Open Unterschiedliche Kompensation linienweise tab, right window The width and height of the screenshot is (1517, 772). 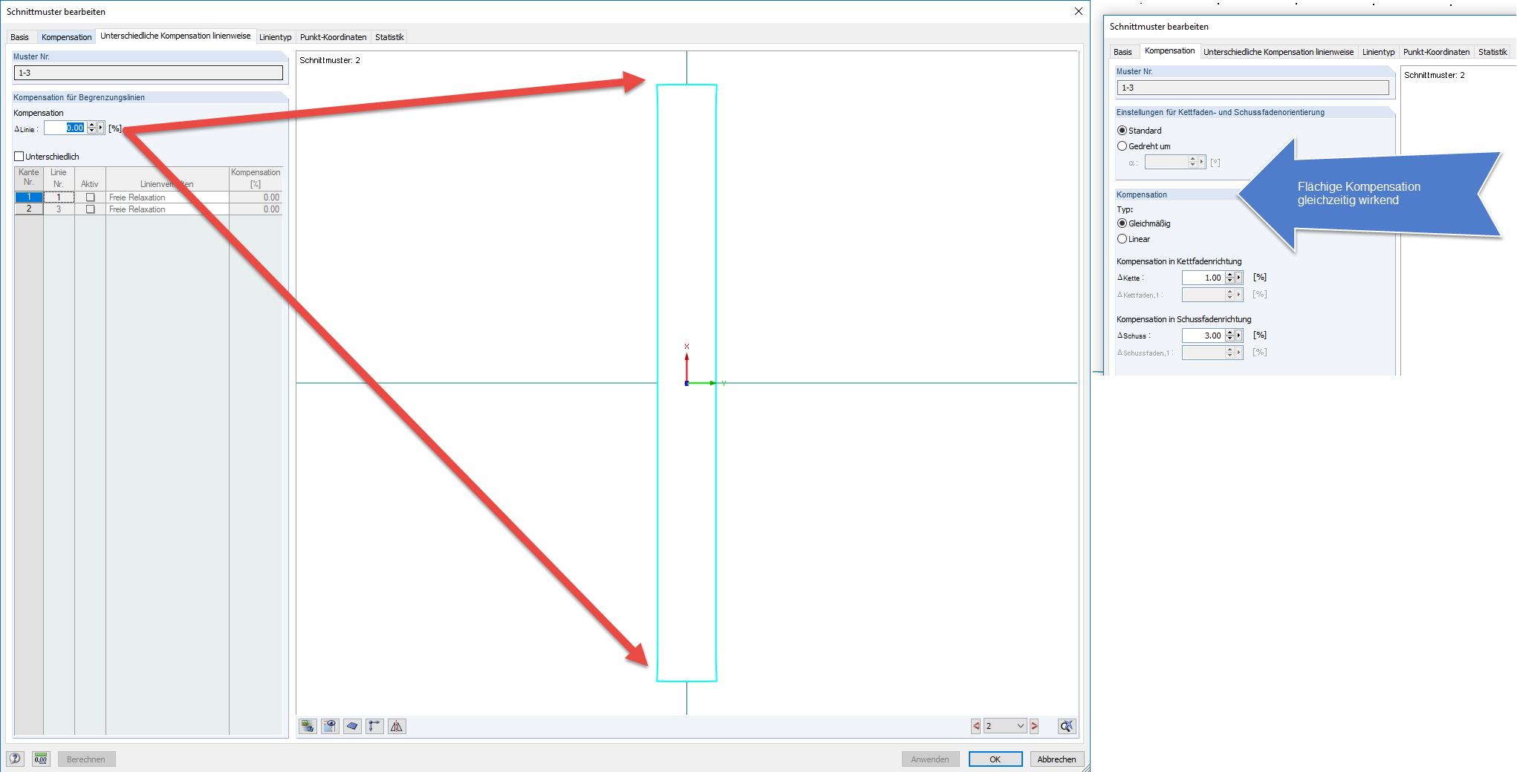(x=1279, y=52)
